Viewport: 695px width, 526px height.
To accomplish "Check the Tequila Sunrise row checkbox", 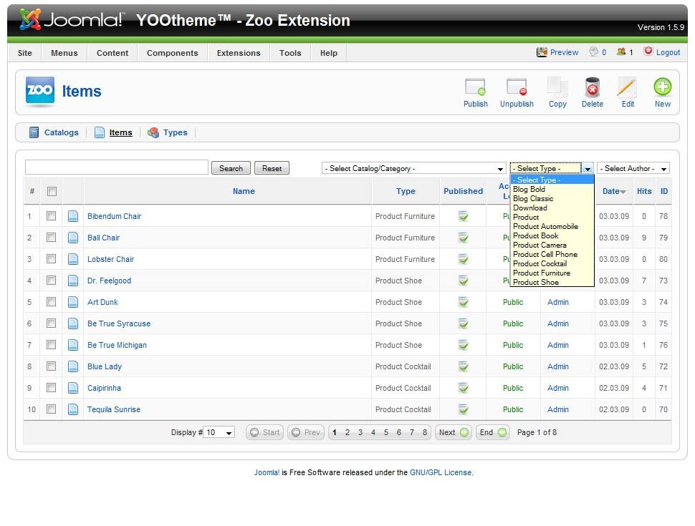I will (x=52, y=409).
